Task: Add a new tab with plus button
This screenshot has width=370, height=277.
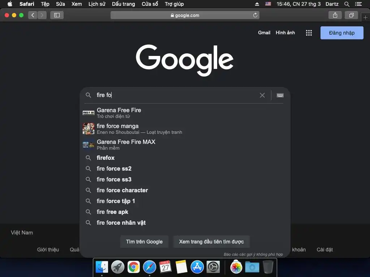Action: [365, 17]
